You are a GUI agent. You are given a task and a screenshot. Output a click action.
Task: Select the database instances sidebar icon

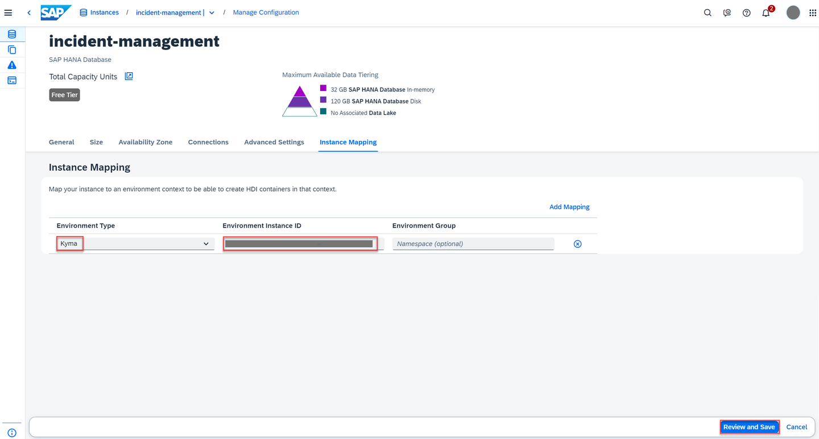pos(12,34)
